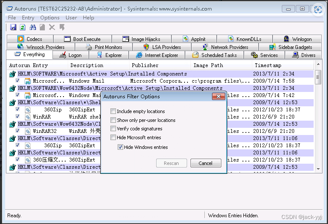The image size is (328, 224).
Task: Uncheck the WinRAR32 entry checkbox
Action: point(18,131)
